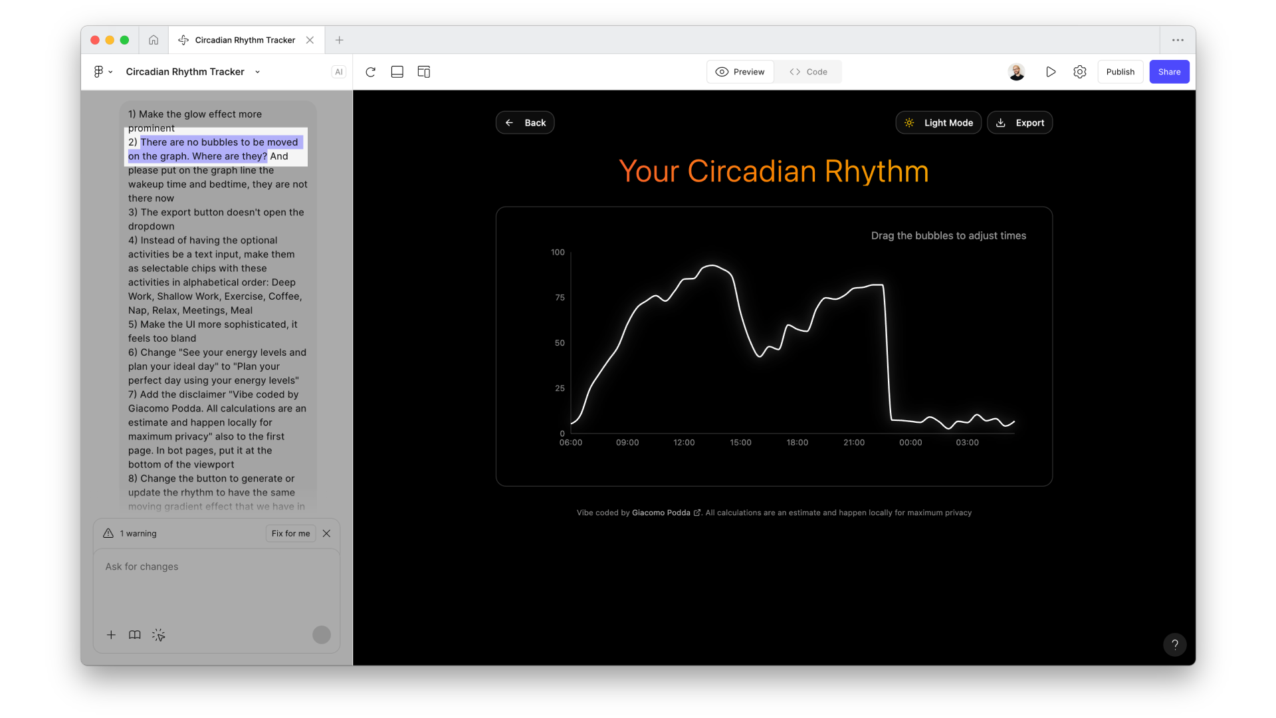The height and width of the screenshot is (718, 1276).
Task: Open a new tab with plus
Action: click(339, 40)
